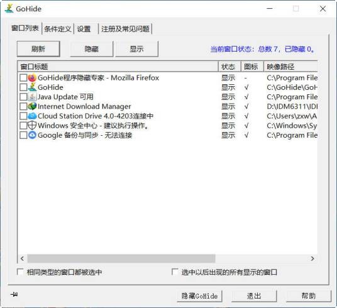
Task: Switch to the 窗口列表 tab
Action: point(25,28)
